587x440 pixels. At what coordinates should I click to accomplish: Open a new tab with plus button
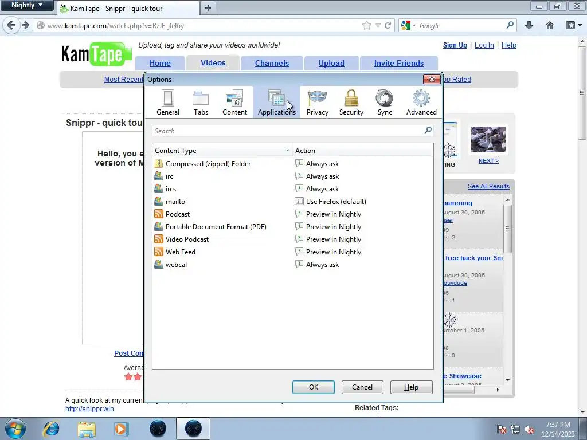[208, 8]
